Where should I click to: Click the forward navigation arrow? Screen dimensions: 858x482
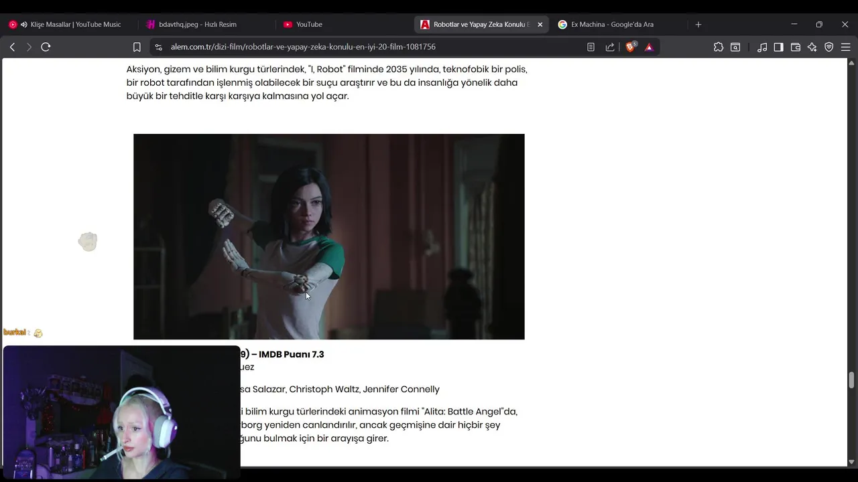click(x=29, y=47)
